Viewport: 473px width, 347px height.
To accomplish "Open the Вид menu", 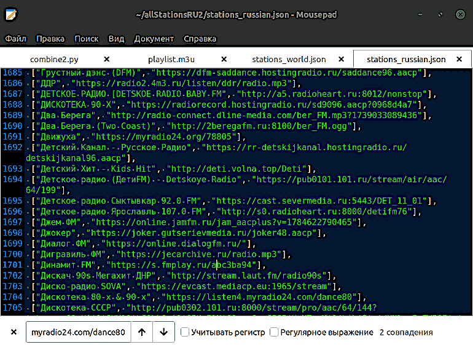I will tap(117, 39).
